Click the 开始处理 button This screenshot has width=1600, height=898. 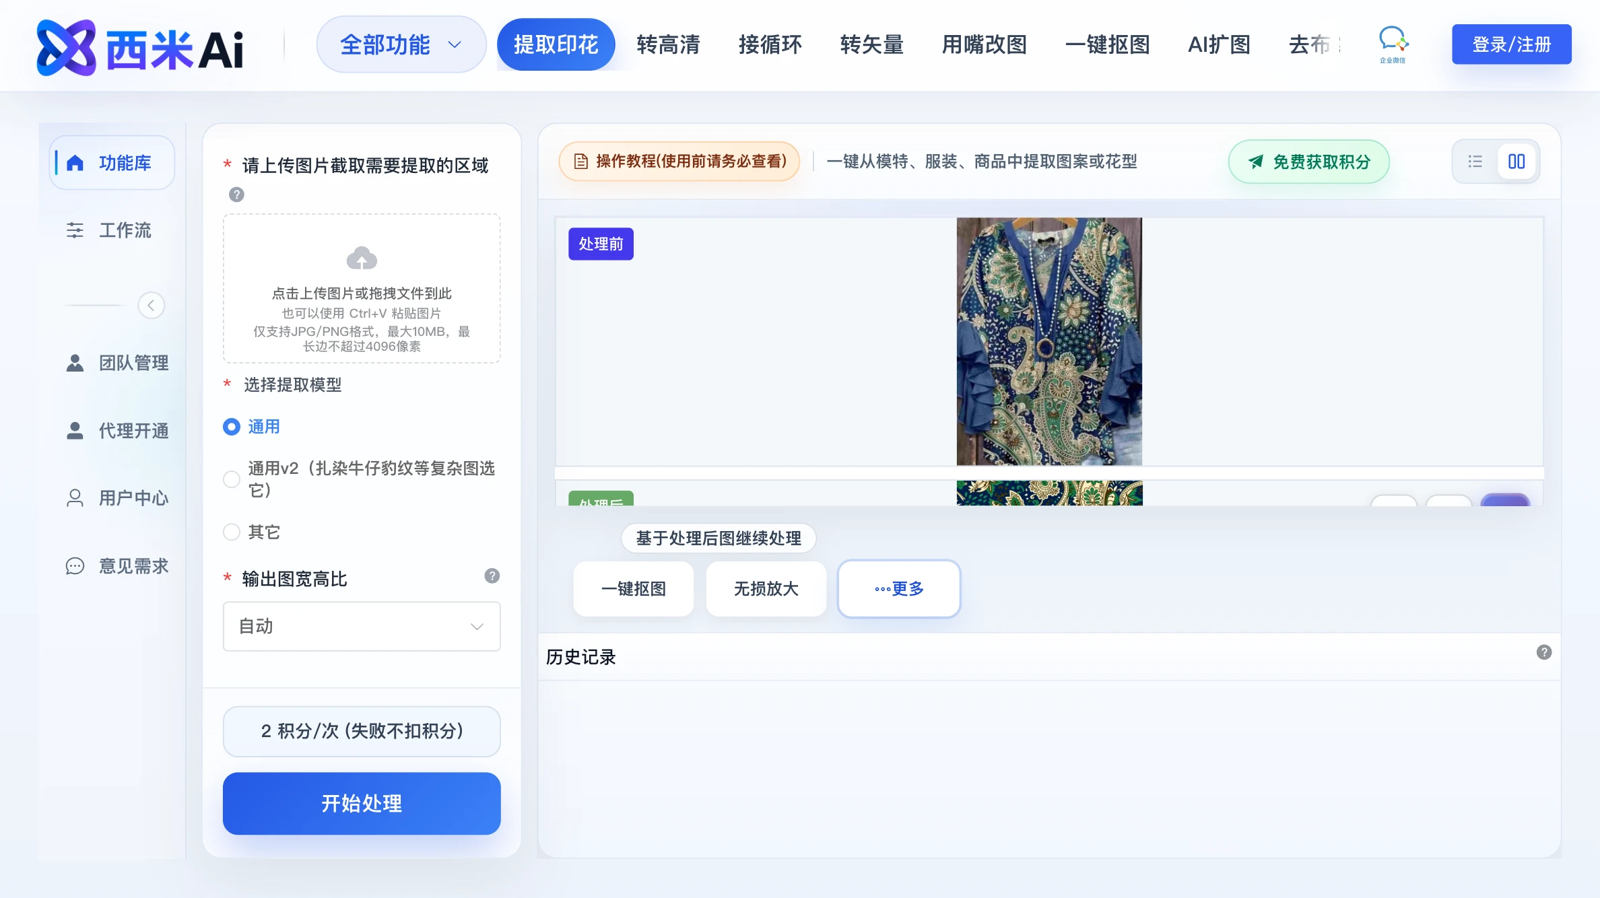[362, 804]
